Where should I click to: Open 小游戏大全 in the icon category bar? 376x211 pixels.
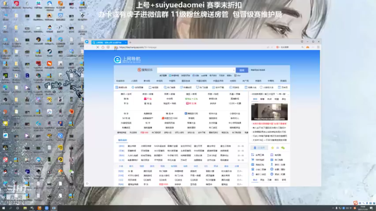(266, 88)
